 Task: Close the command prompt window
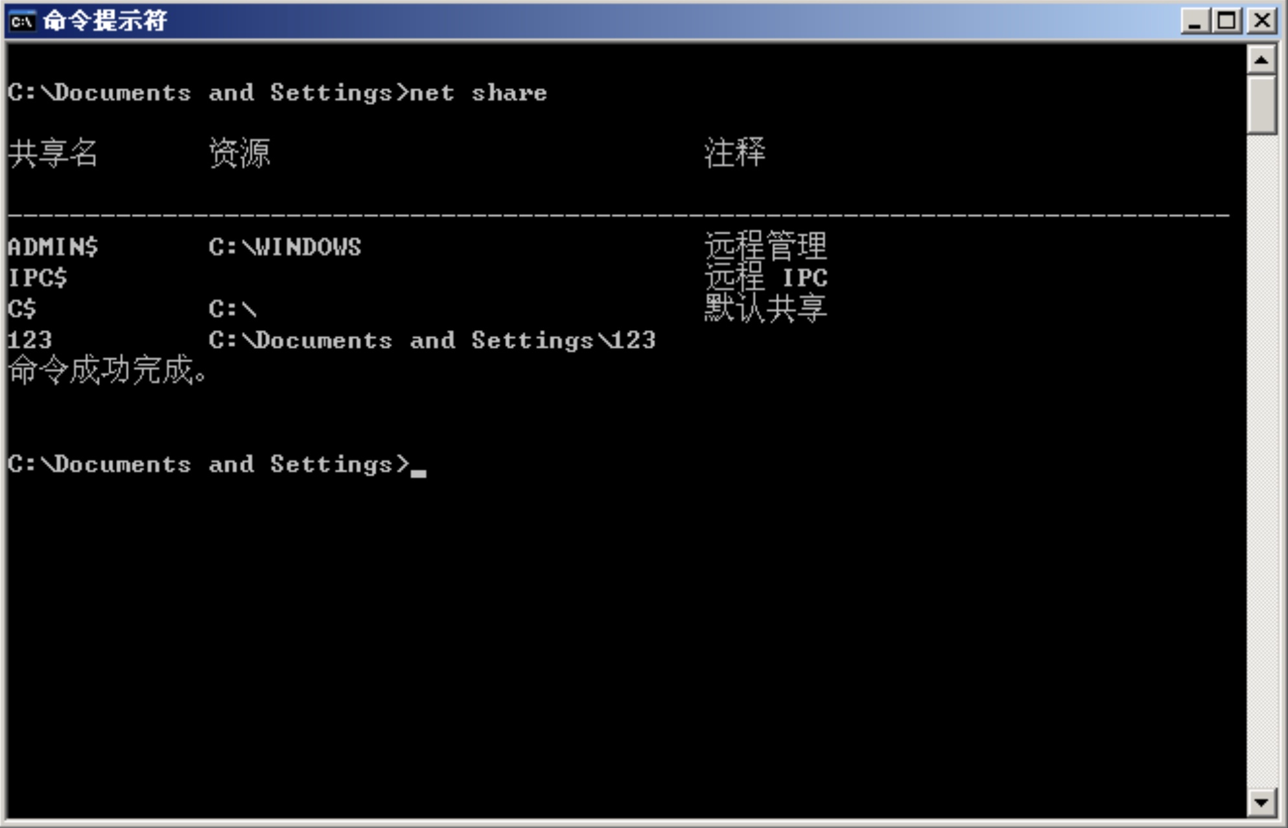click(1261, 21)
